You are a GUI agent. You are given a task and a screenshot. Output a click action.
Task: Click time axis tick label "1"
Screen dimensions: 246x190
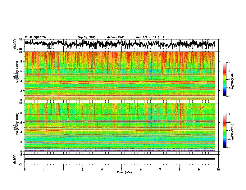click(44, 170)
